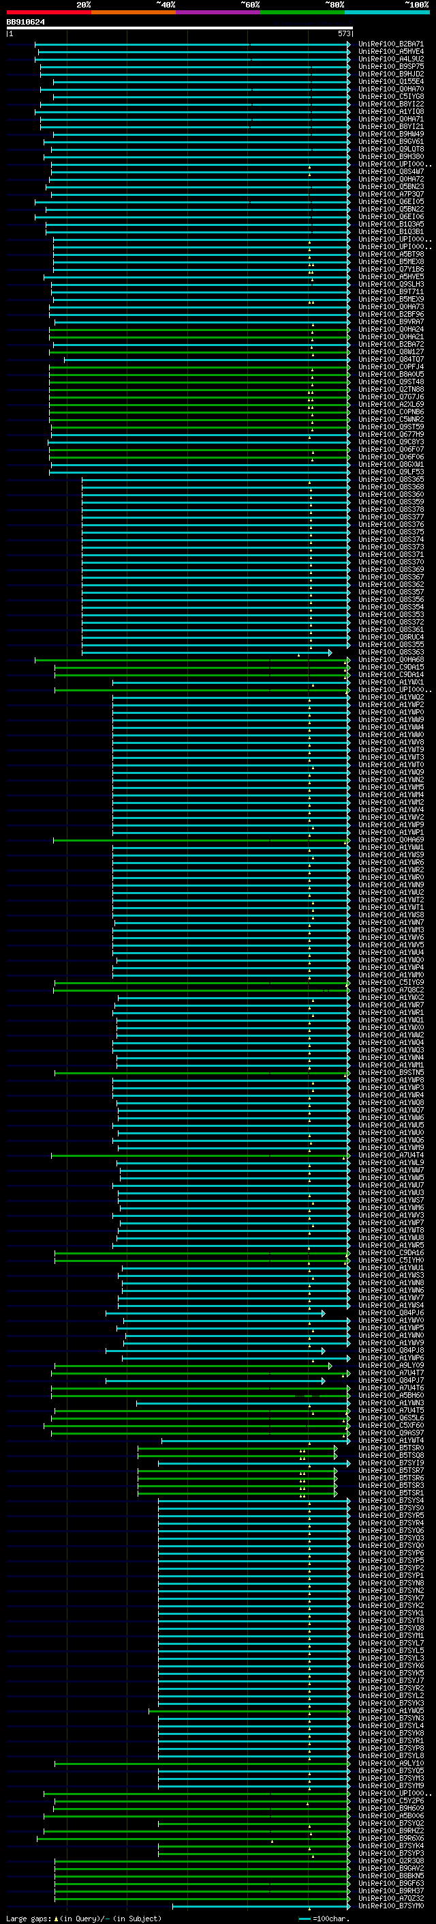
Task: Select hit label UniRef100_Q155E4
Action: click(390, 81)
